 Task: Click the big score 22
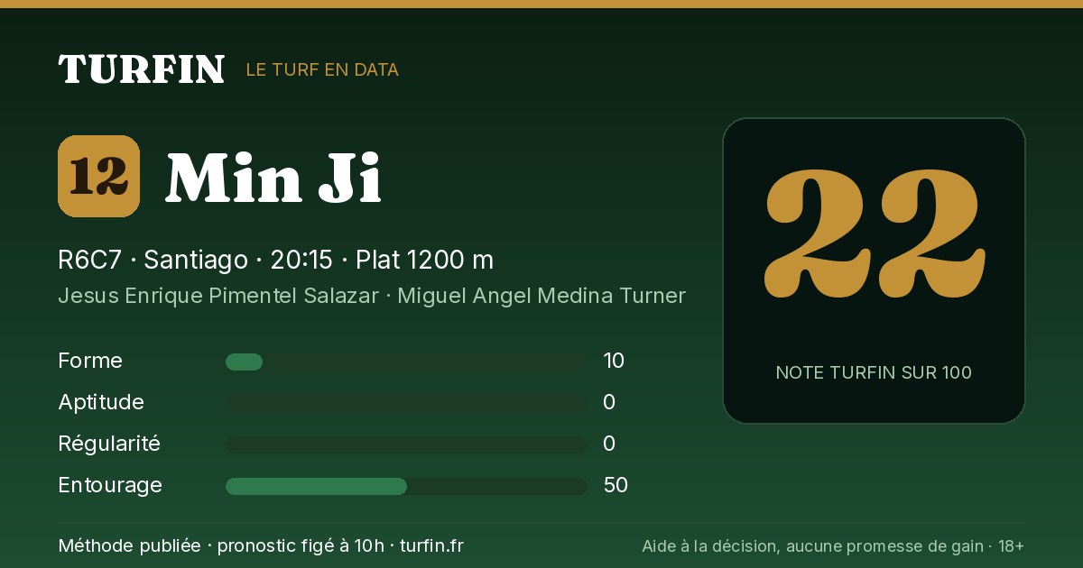click(x=874, y=234)
